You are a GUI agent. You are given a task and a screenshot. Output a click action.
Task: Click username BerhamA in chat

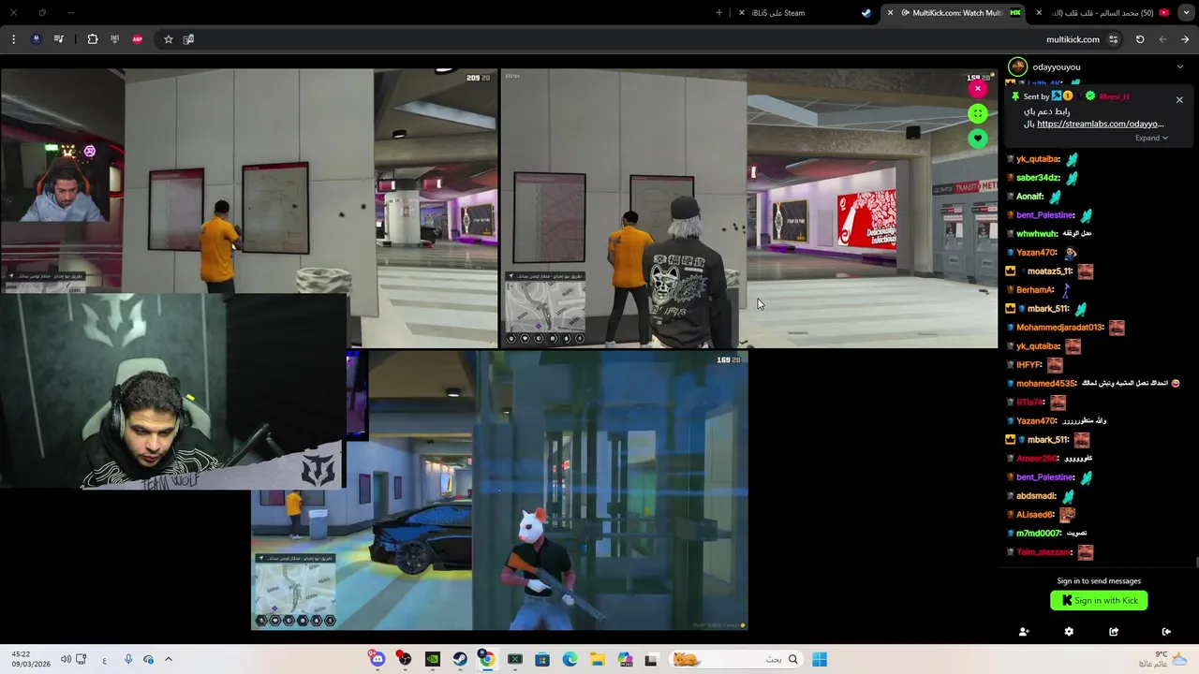pos(1036,290)
